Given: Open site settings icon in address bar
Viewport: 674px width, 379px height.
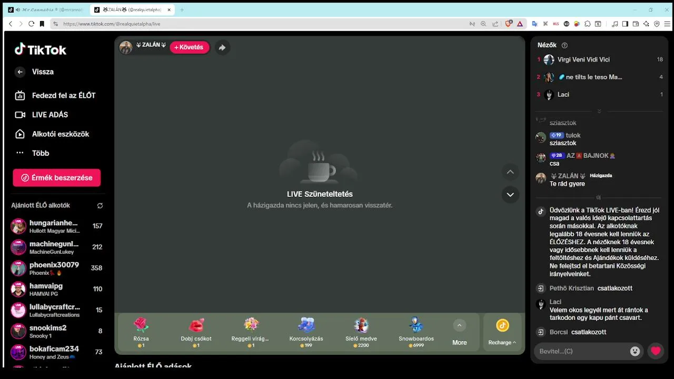Looking at the screenshot, I should point(55,24).
